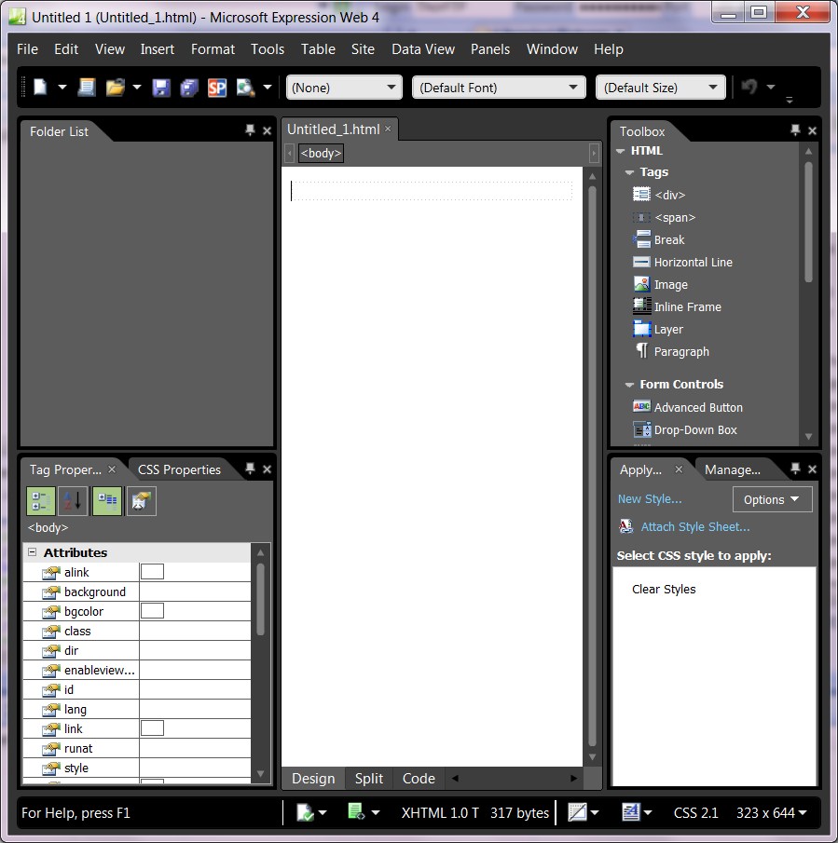Click the New Style link

click(650, 499)
